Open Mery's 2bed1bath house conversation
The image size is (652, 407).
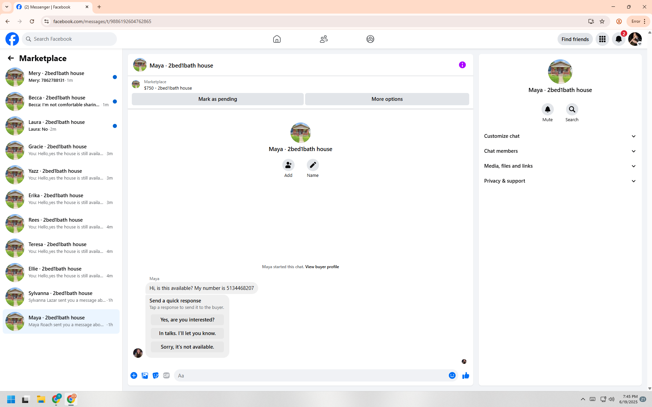61,77
